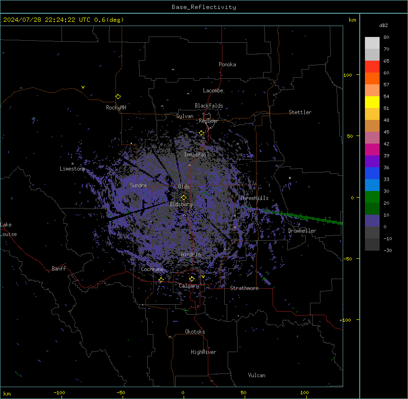
Task: Select the purple 36-39 dBZ legend swatch
Action: click(372, 162)
